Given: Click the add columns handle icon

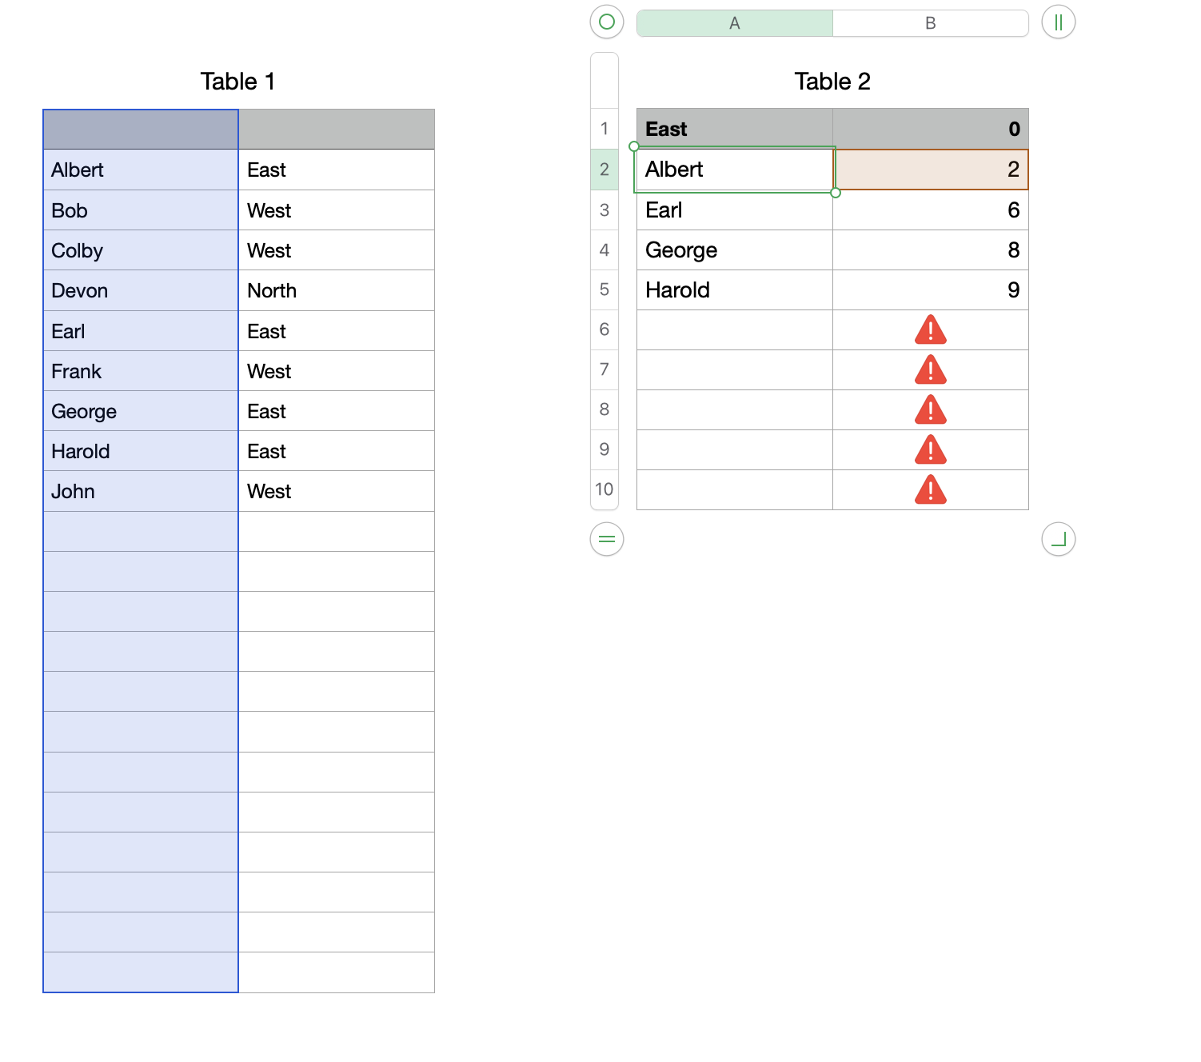Looking at the screenshot, I should pos(1058,22).
